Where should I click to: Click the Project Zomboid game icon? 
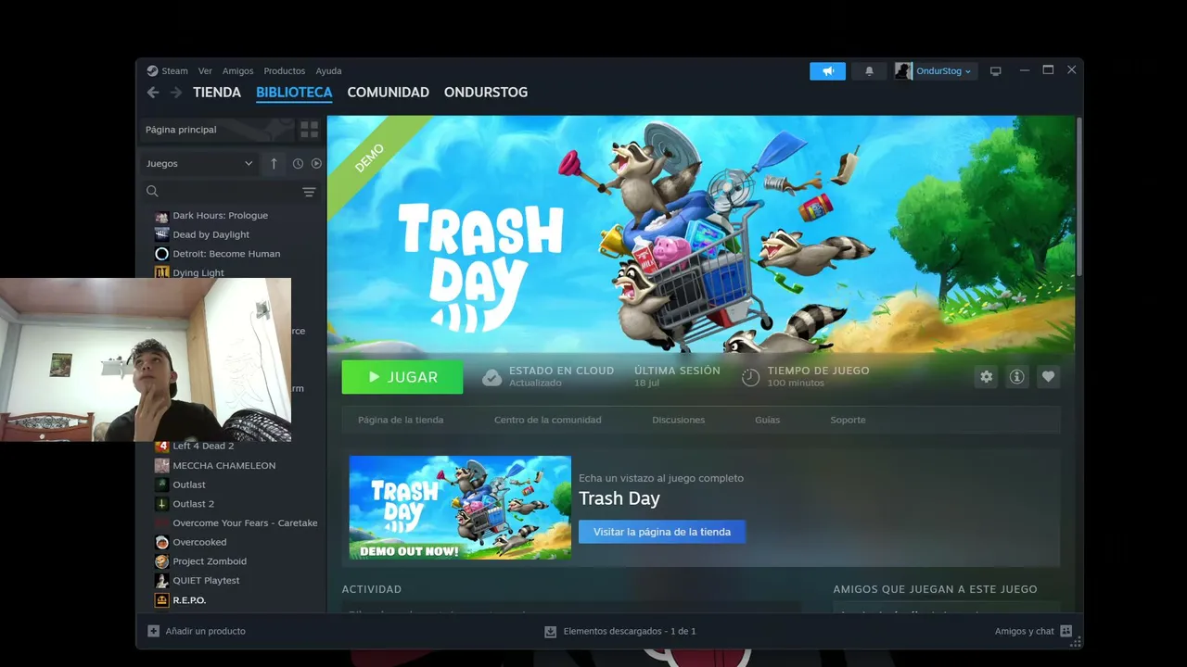[161, 561]
